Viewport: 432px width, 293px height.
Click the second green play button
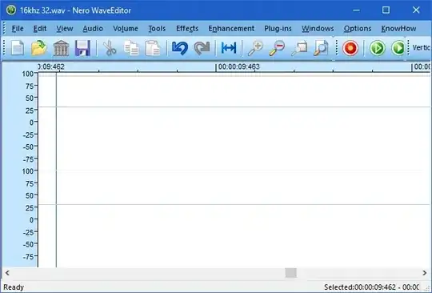pos(398,48)
